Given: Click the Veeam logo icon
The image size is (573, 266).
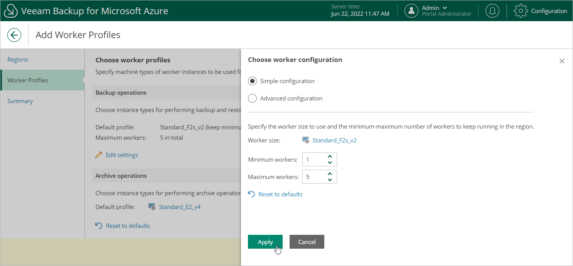Looking at the screenshot, I should click(11, 11).
